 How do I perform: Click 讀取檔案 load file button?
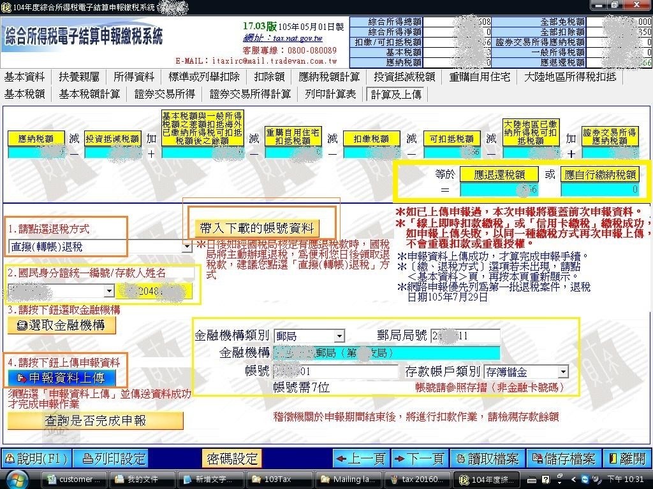(x=488, y=458)
